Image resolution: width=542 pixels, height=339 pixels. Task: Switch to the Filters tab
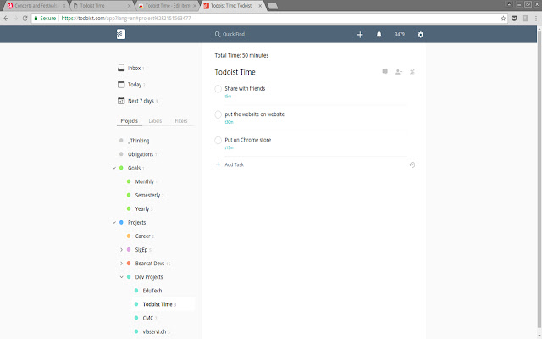click(181, 121)
